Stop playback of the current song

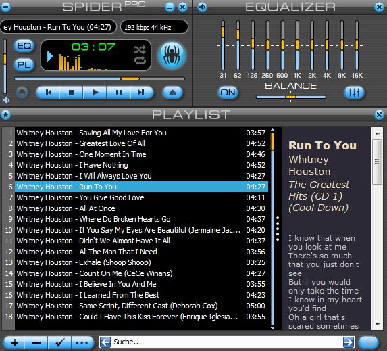[72, 93]
